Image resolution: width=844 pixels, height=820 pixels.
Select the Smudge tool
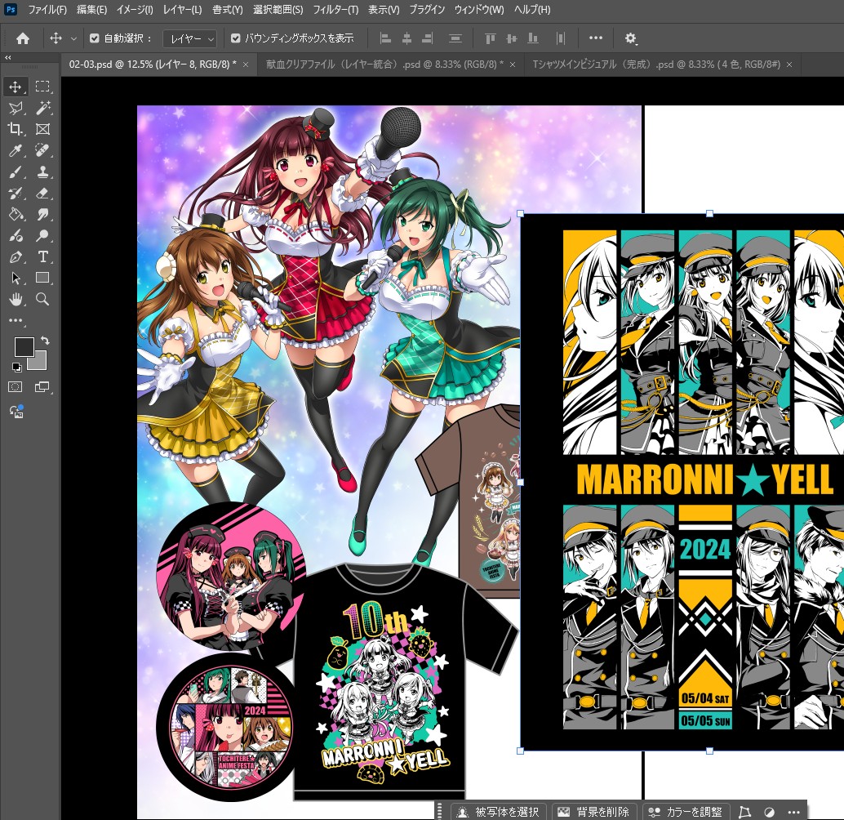coord(42,214)
